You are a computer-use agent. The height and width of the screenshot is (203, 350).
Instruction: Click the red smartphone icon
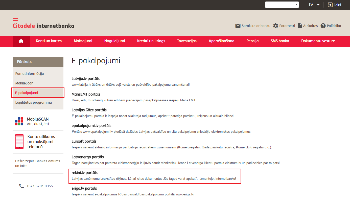point(19,142)
